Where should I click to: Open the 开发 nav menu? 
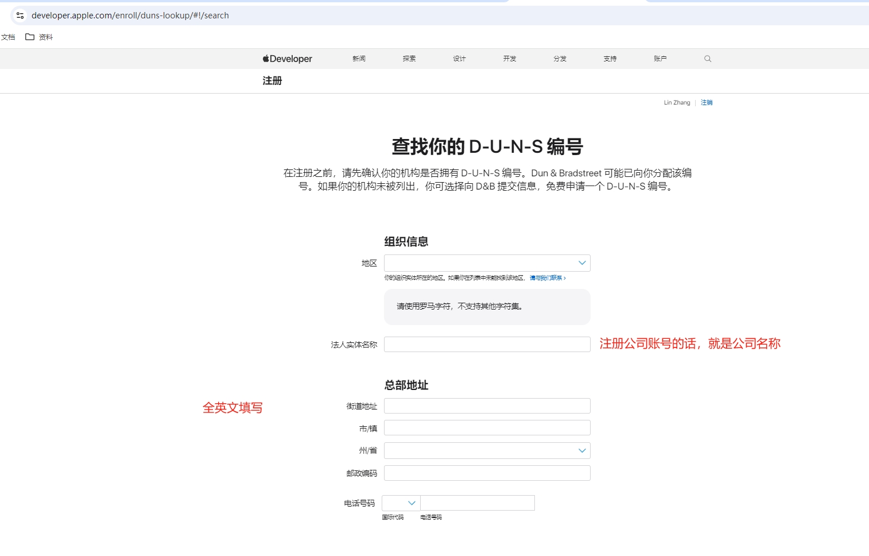(510, 59)
